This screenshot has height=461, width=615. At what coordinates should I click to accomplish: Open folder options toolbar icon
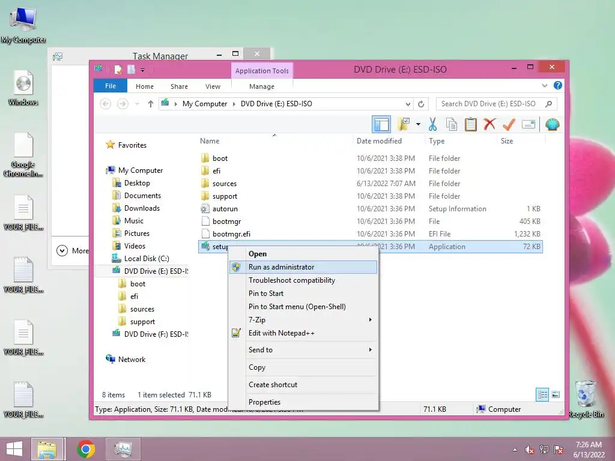pyautogui.click(x=404, y=124)
